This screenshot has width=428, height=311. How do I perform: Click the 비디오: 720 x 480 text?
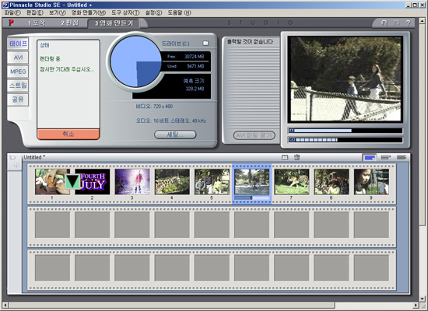click(154, 107)
